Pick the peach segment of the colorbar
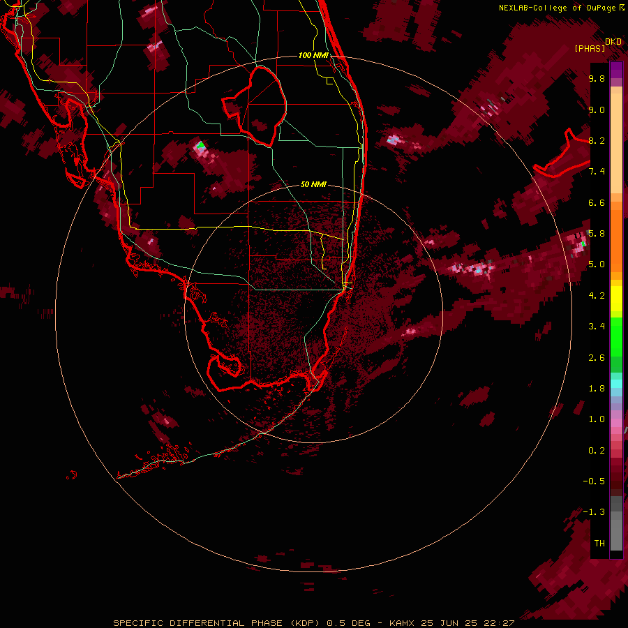 (x=616, y=143)
